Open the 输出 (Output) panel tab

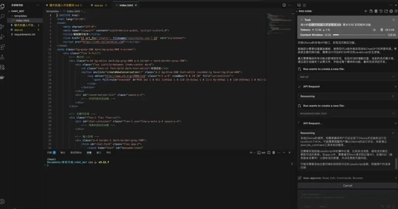(x=63, y=153)
